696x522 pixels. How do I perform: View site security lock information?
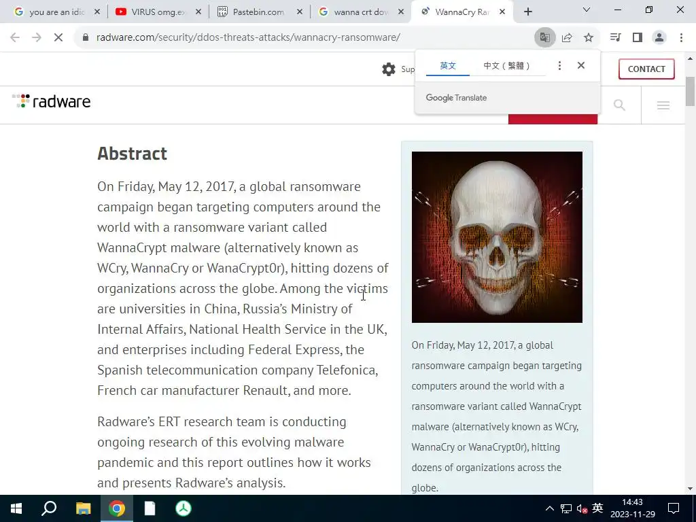86,38
